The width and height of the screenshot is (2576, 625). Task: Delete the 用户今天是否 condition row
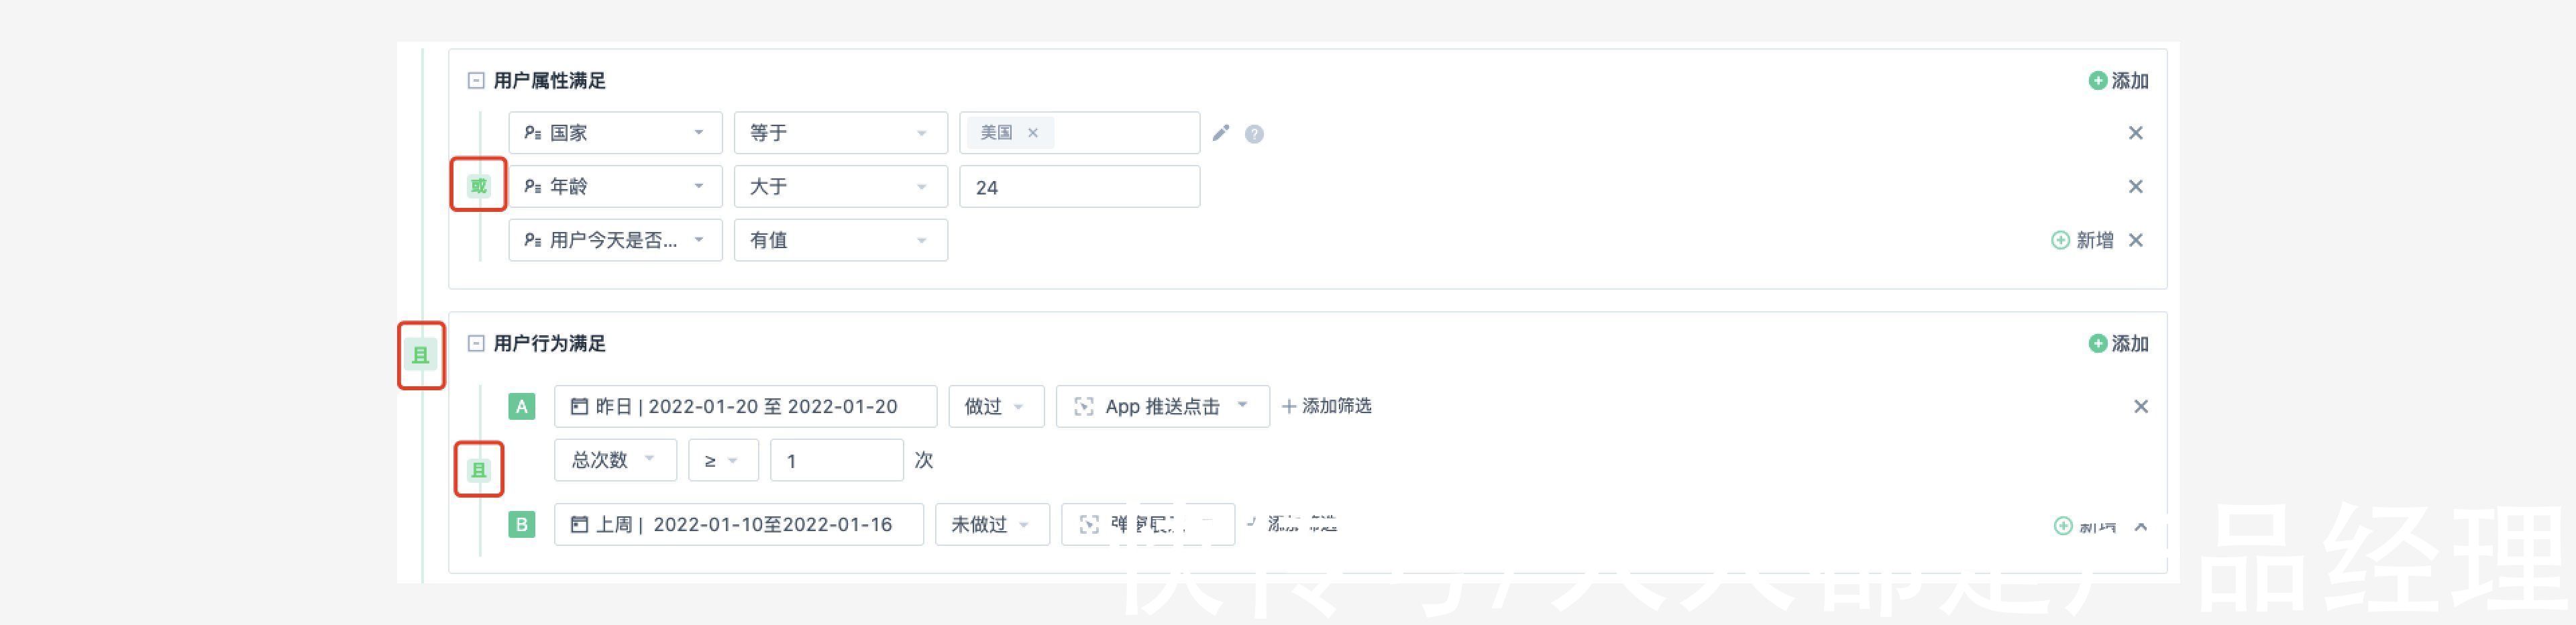pyautogui.click(x=2135, y=240)
